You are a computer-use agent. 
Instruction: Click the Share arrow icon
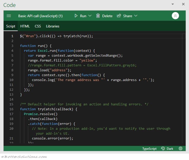click(119, 16)
